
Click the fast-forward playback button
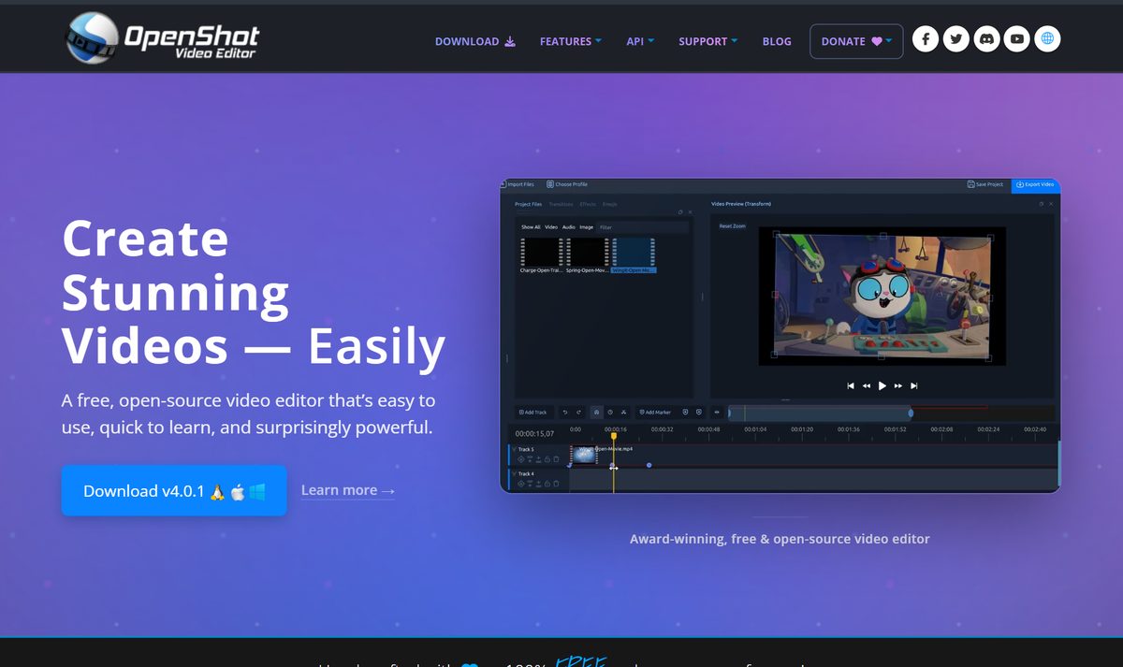pyautogui.click(x=898, y=385)
